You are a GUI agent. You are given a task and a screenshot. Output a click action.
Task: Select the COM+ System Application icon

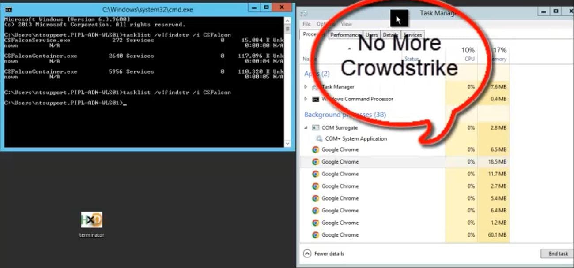pos(318,138)
